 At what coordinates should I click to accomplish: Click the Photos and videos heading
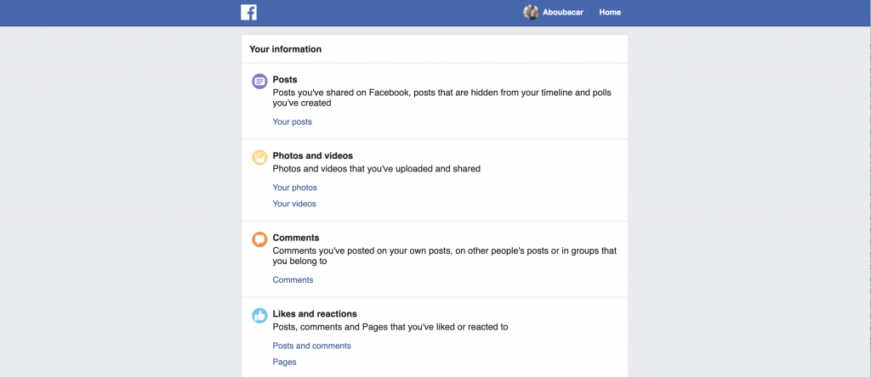tap(313, 155)
